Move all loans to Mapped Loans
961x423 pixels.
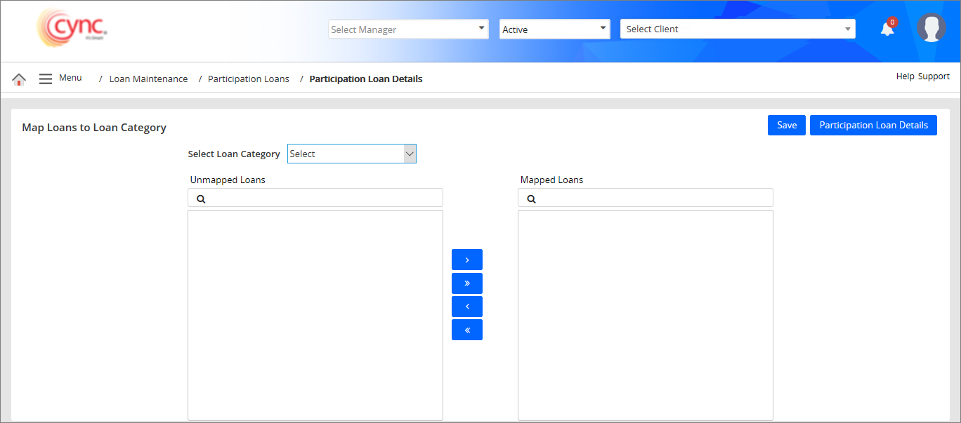coord(466,283)
